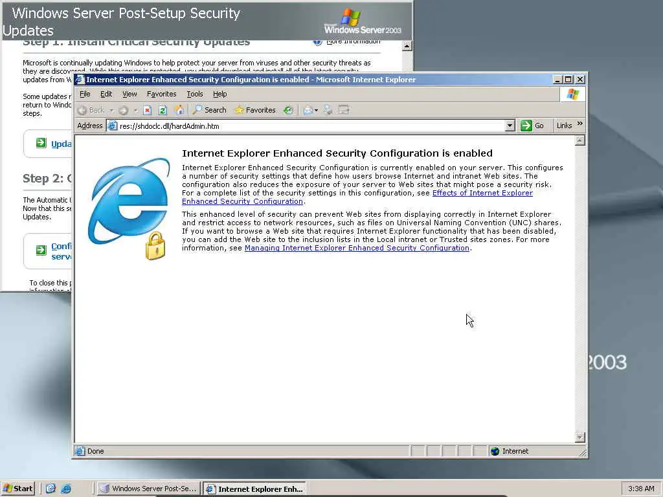Viewport: 663px width, 497px height.
Task: Click the Refresh page icon
Action: (x=163, y=110)
